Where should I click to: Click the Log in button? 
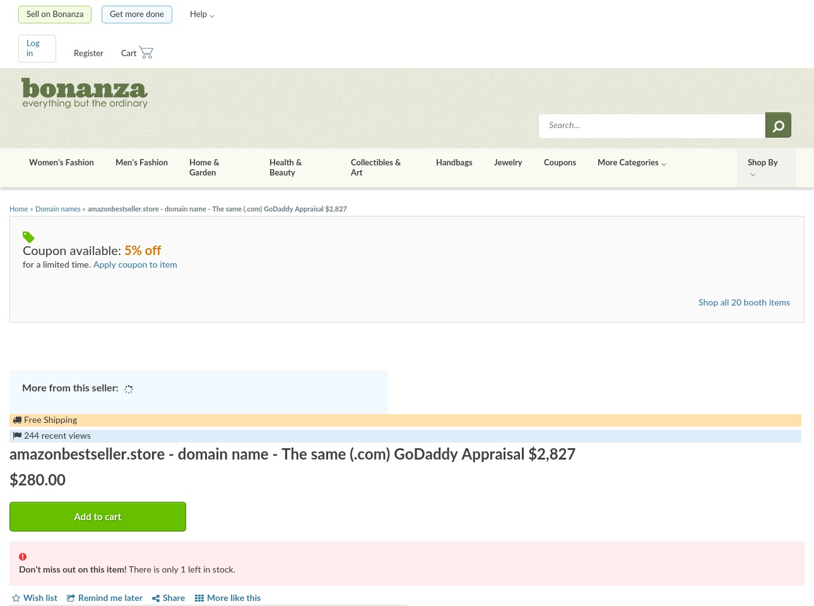pyautogui.click(x=37, y=49)
